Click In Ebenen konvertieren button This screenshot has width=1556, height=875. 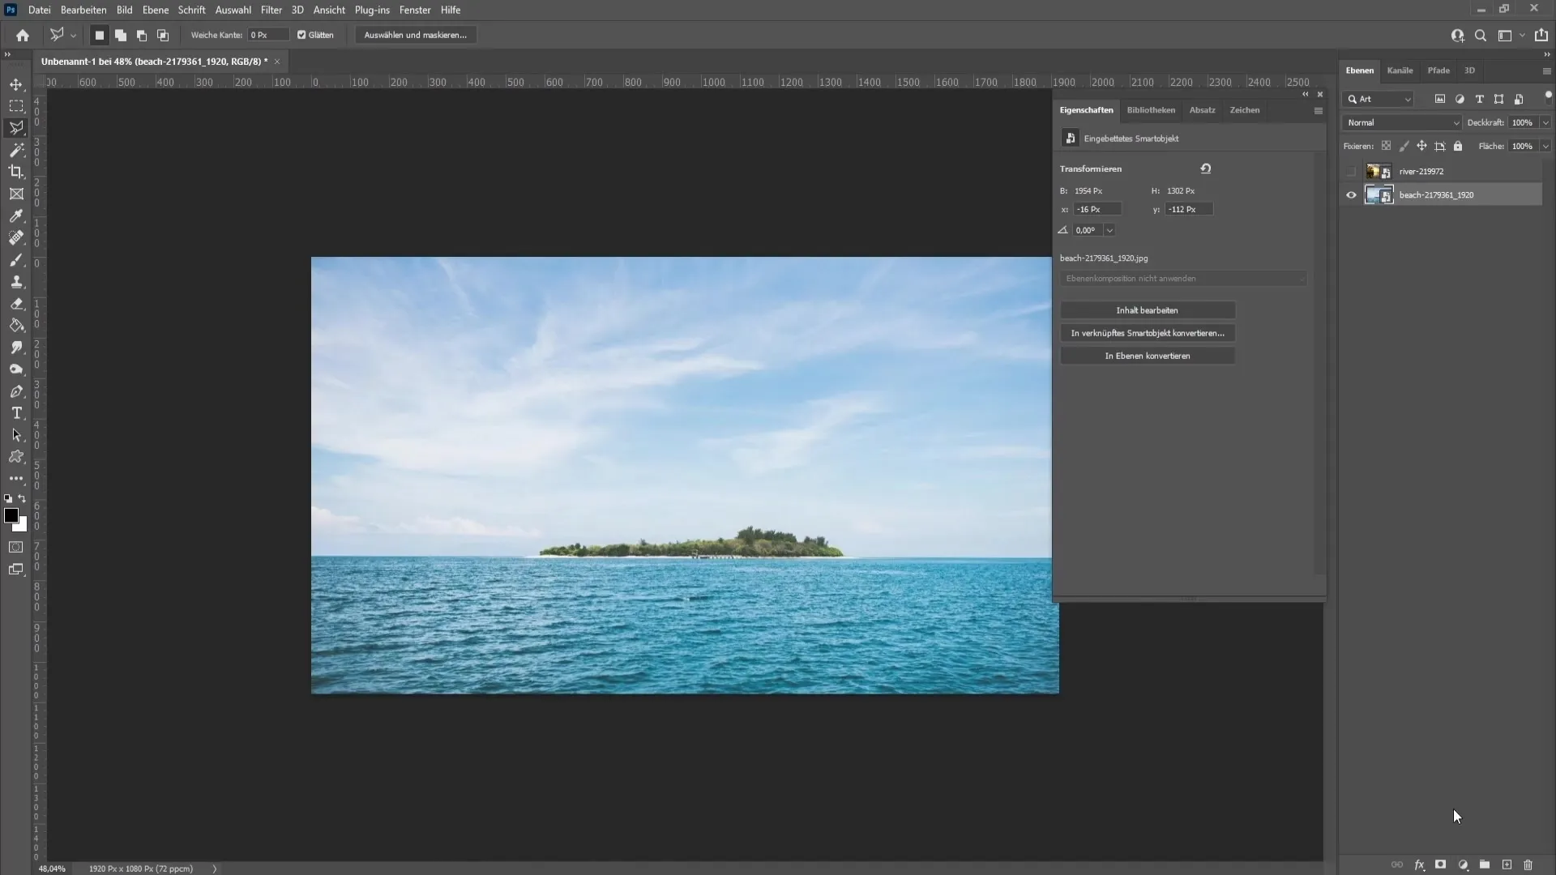[x=1148, y=355]
